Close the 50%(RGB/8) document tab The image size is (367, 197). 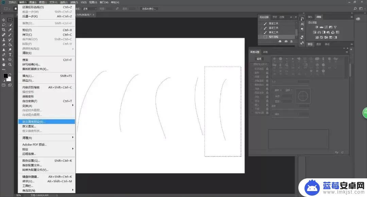coord(94,15)
